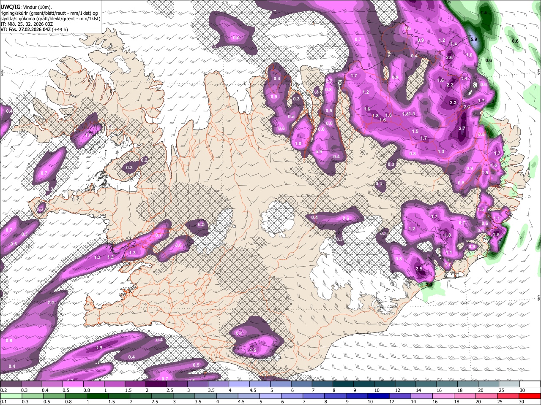This screenshot has width=541, height=405.
Task: Click the '2.7' snowfall value on the map
Action: 462,128
